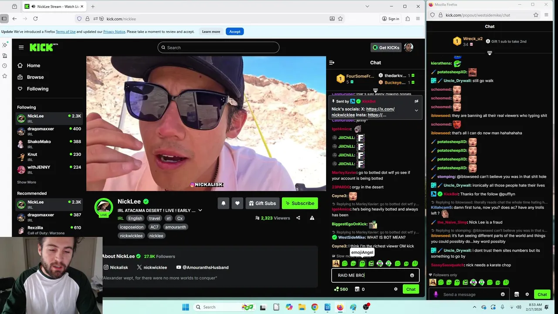The height and width of the screenshot is (314, 558).
Task: Expand the stream title dropdown arrow
Action: (x=200, y=210)
